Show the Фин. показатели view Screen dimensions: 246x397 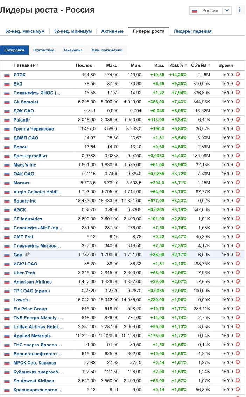coord(107,50)
